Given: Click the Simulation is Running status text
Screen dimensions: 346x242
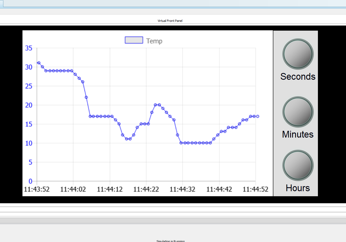Looking at the screenshot, I should pyautogui.click(x=170, y=241).
